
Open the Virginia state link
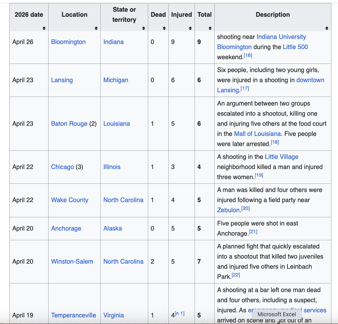pyautogui.click(x=114, y=315)
